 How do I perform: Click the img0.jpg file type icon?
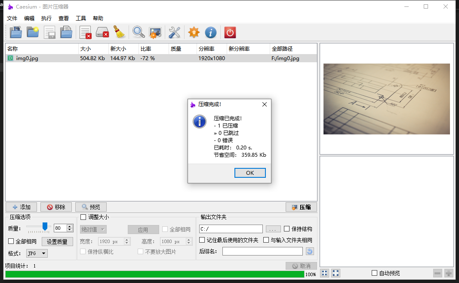click(x=10, y=58)
